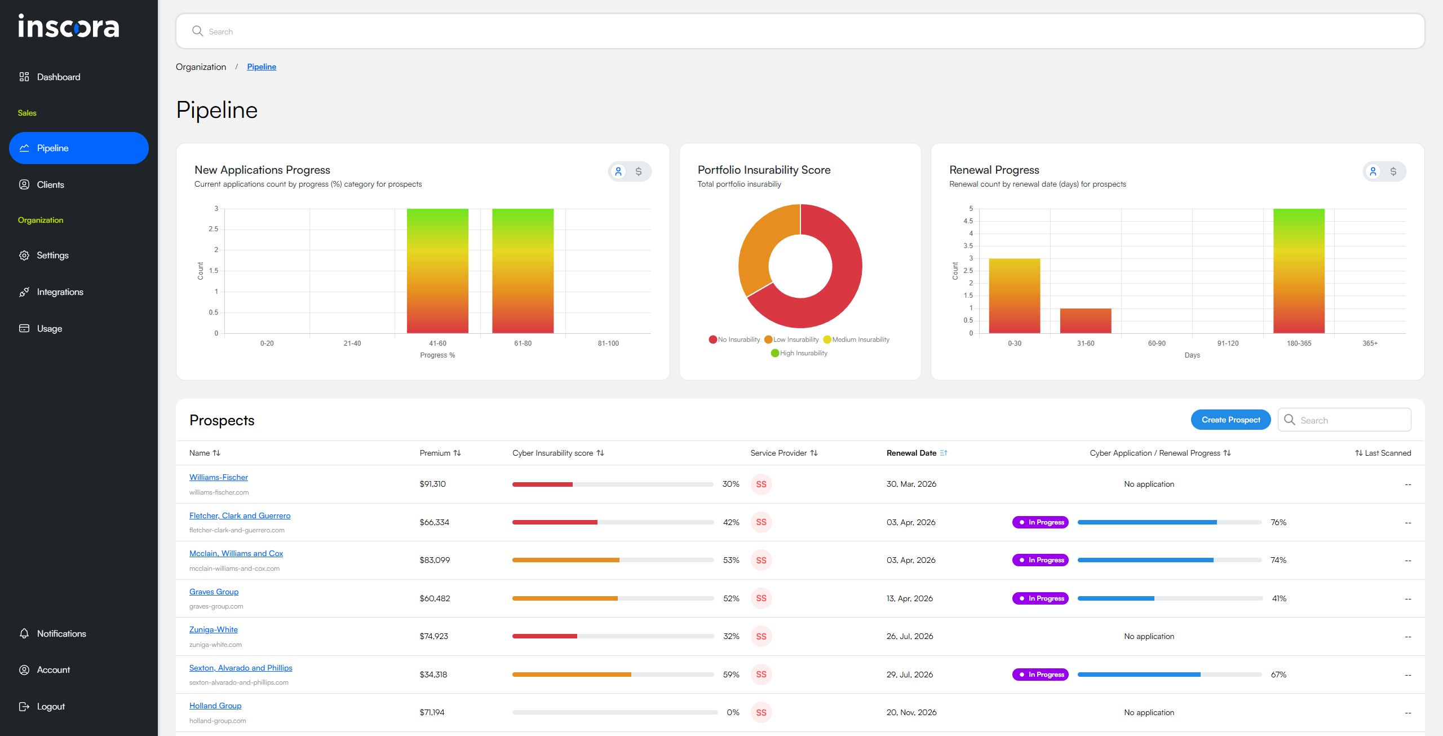Viewport: 1443px width, 736px height.
Task: Toggle the Low Insurability legend item
Action: (793, 339)
